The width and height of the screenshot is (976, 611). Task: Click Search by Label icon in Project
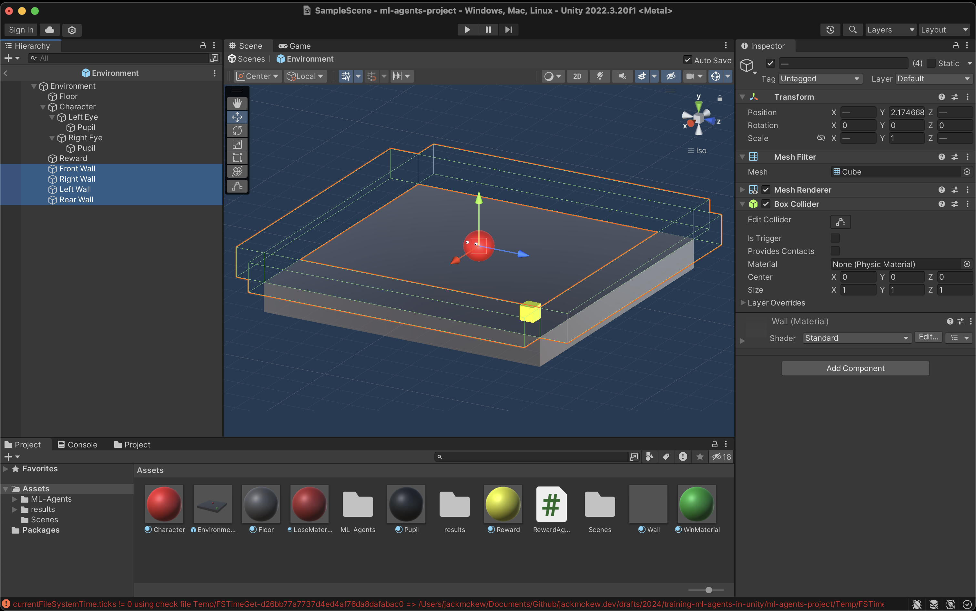pyautogui.click(x=666, y=456)
